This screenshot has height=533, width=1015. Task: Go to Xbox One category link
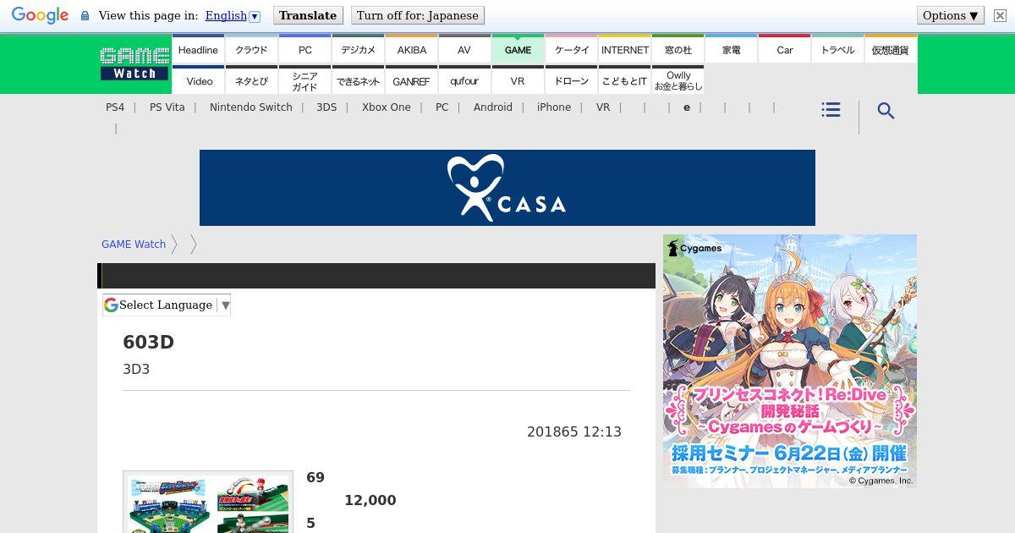(387, 107)
